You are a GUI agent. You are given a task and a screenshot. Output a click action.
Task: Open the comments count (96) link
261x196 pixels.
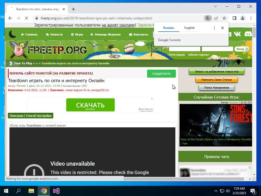(x=84, y=86)
